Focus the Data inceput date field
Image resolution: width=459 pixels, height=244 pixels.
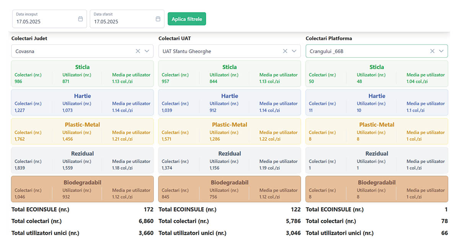tap(49, 19)
